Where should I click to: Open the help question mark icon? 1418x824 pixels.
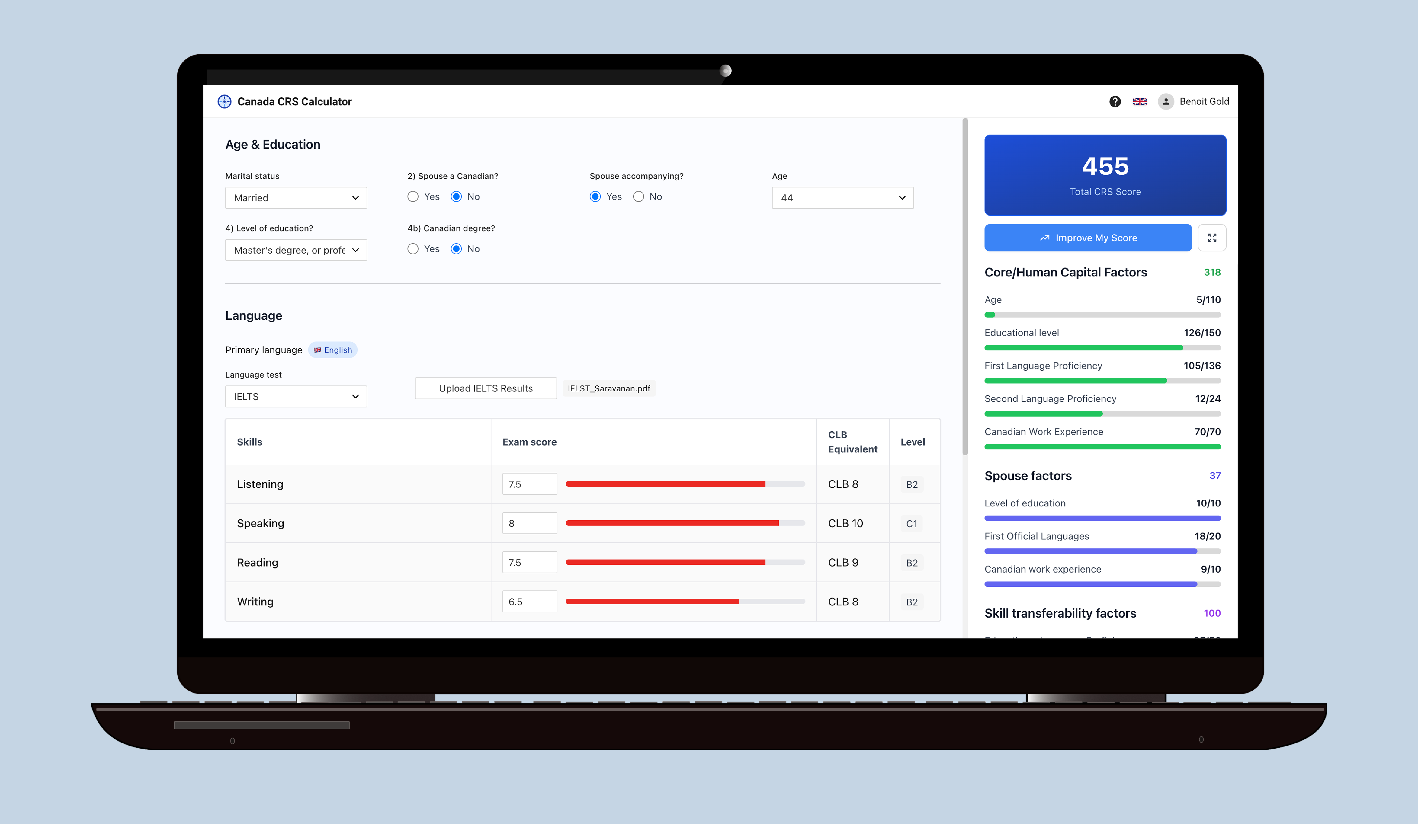[x=1115, y=101]
